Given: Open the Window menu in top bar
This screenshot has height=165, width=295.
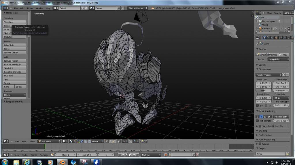Looking at the screenshot, I should point(39,8).
